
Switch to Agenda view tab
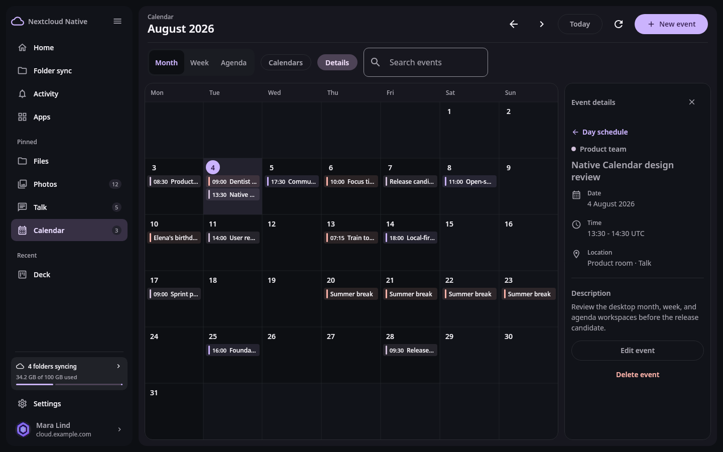[233, 62]
